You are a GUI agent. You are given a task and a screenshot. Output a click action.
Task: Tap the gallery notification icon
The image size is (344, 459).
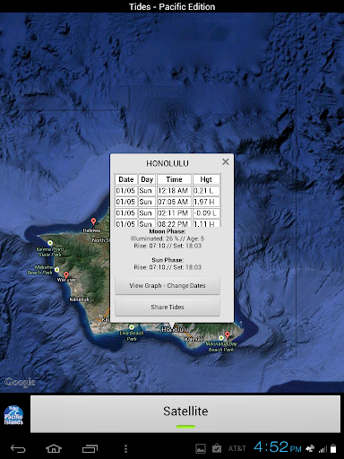tap(201, 448)
